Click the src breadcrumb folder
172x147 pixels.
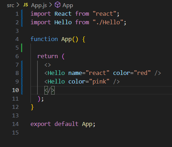(x=10, y=5)
